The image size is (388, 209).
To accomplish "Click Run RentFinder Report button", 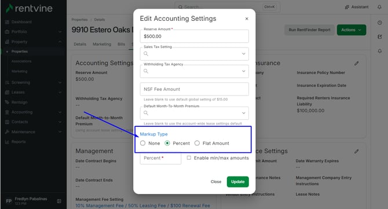I will click(x=309, y=30).
